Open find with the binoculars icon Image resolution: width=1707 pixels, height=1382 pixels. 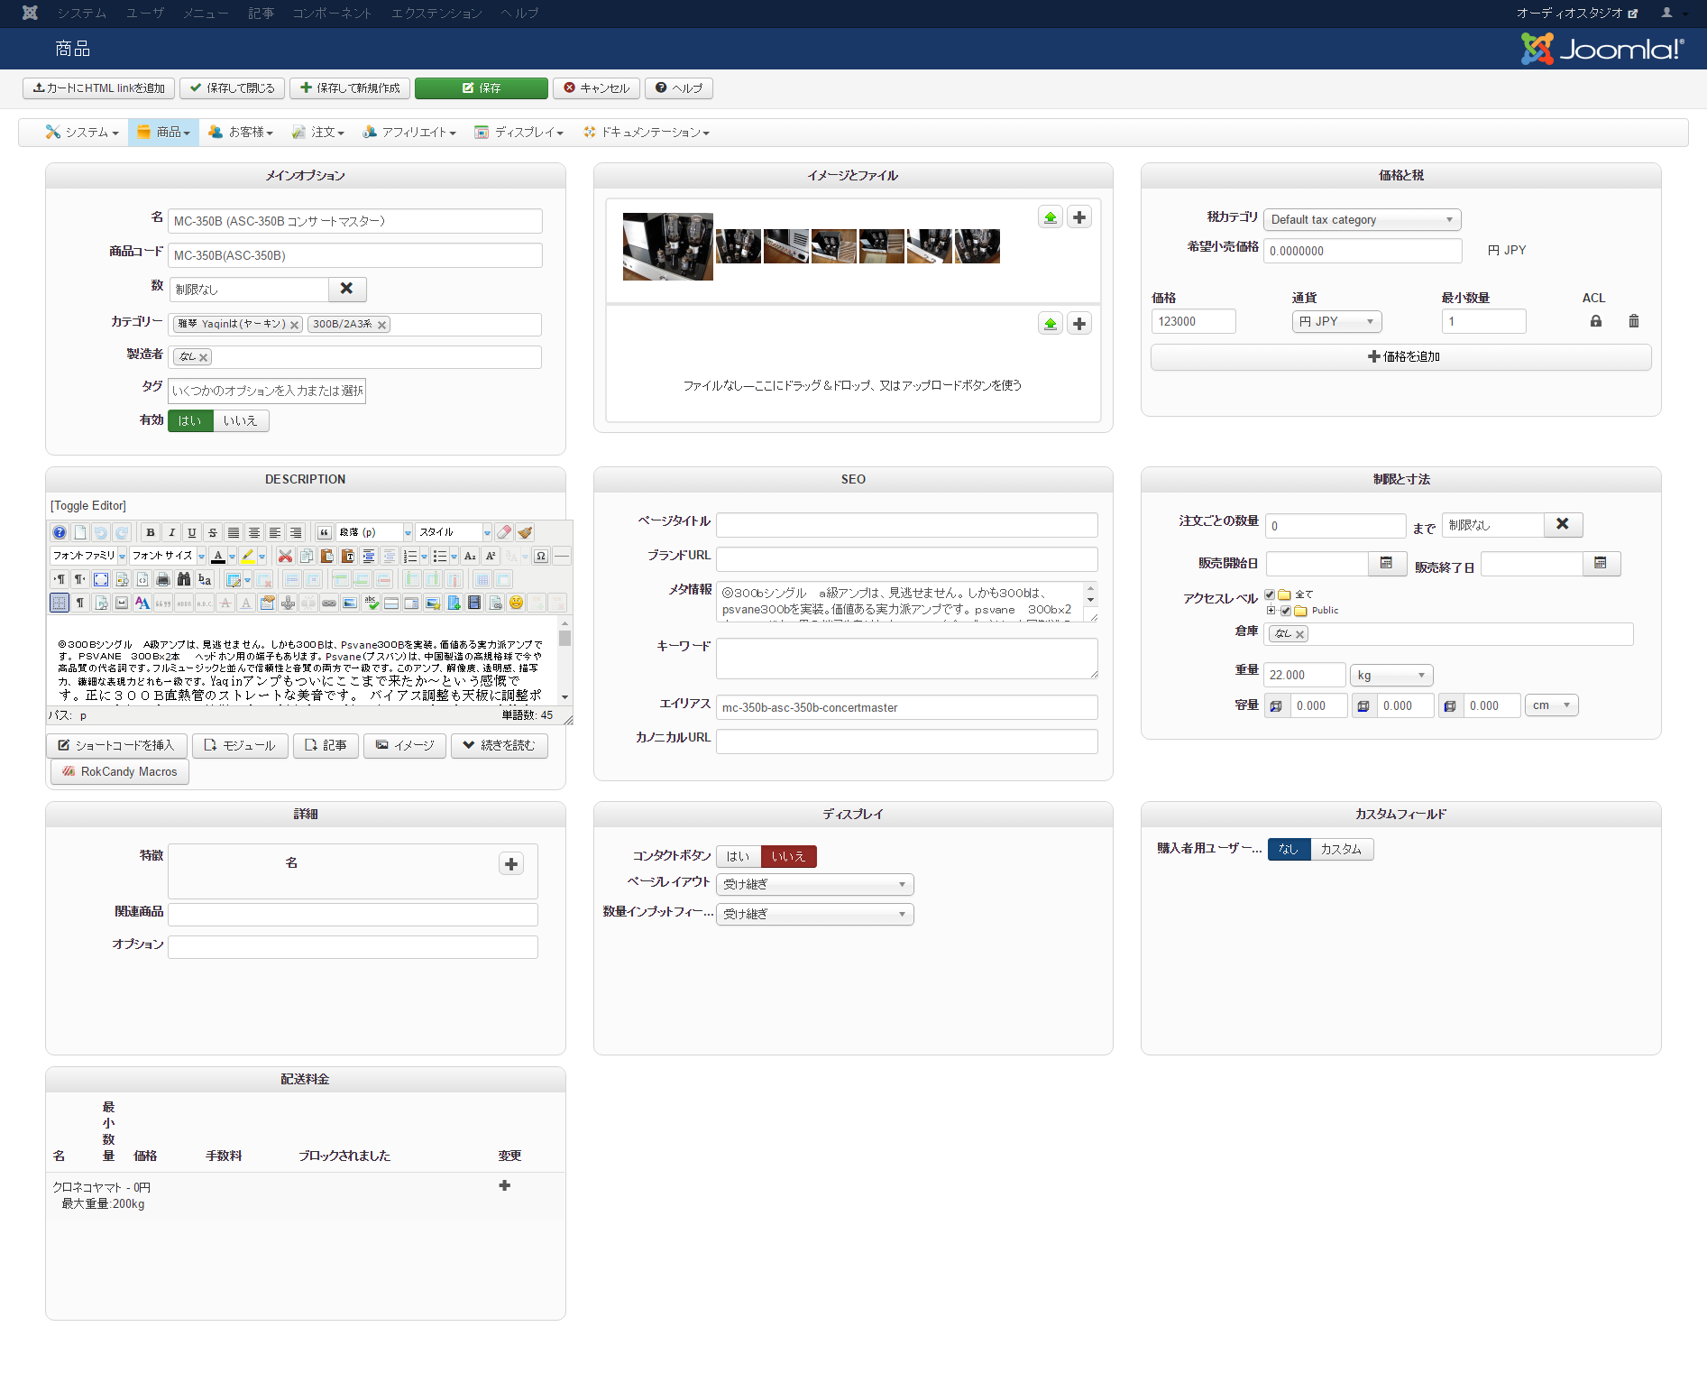click(184, 579)
